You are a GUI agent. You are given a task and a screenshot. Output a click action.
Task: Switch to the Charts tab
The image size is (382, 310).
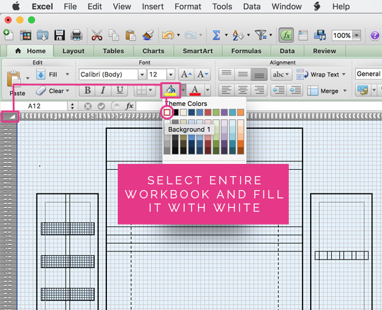coord(153,51)
